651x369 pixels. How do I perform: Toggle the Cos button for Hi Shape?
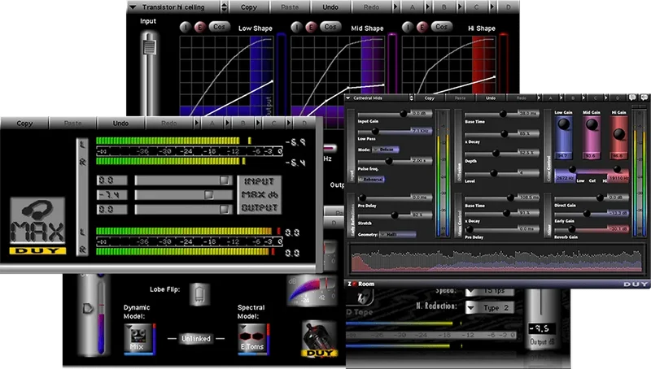pyautogui.click(x=442, y=27)
